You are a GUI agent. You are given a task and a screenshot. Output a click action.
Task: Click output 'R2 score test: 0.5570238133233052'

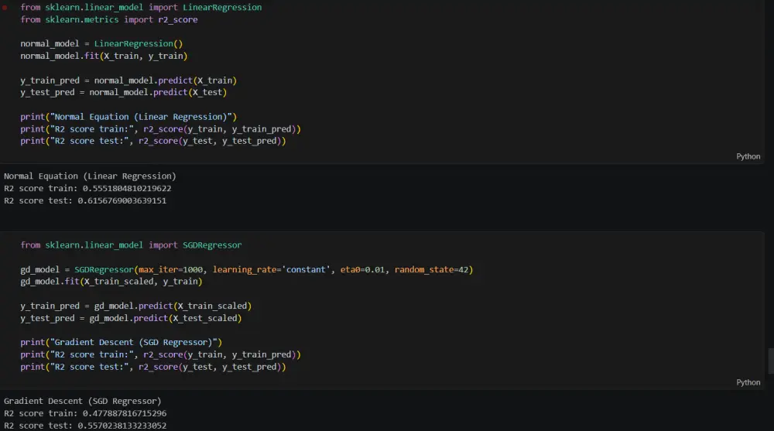coord(85,426)
